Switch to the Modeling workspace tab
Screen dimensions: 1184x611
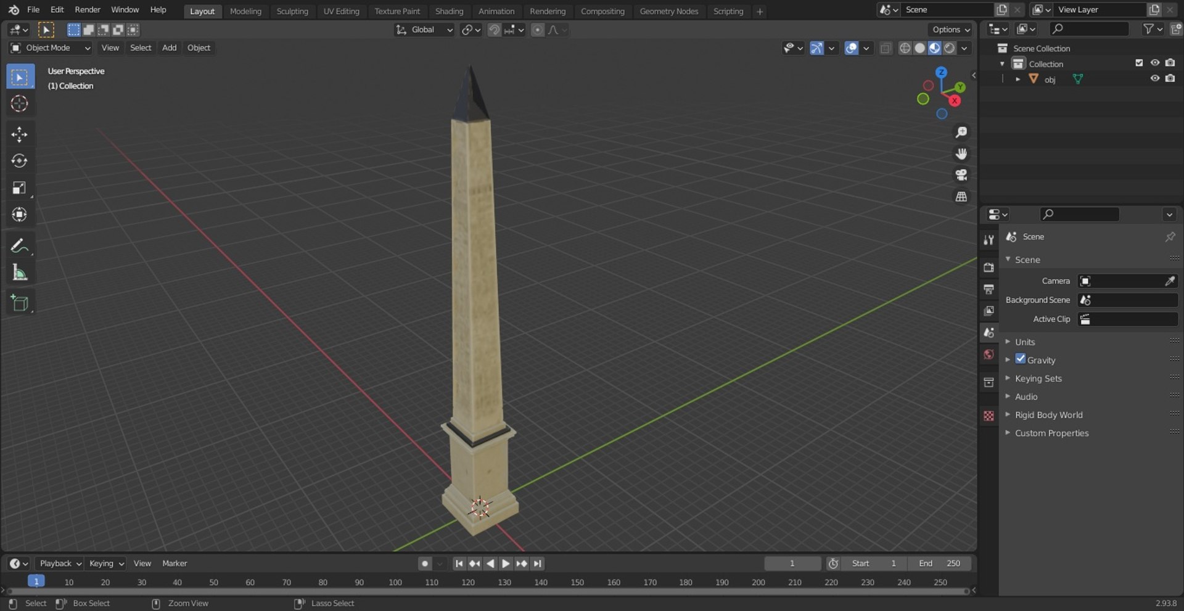245,11
